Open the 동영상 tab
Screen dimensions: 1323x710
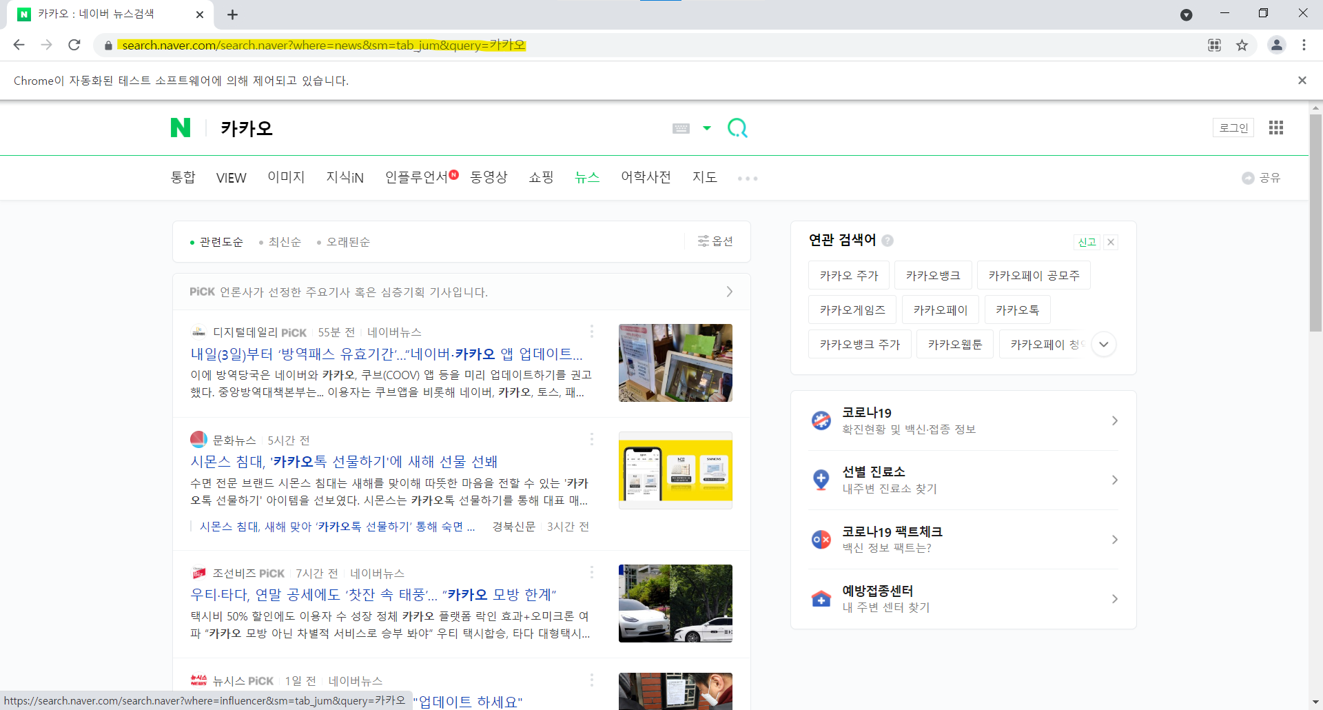click(489, 177)
